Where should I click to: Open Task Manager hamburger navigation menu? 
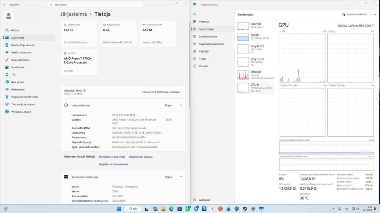tap(195, 14)
